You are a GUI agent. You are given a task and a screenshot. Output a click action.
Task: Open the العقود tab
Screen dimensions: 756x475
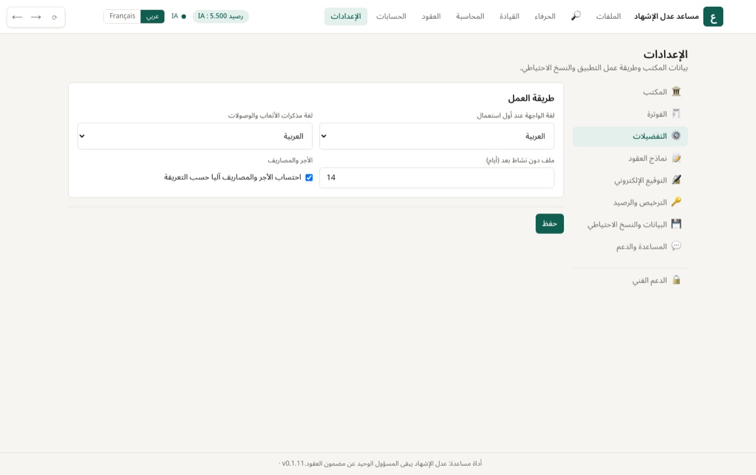[432, 16]
